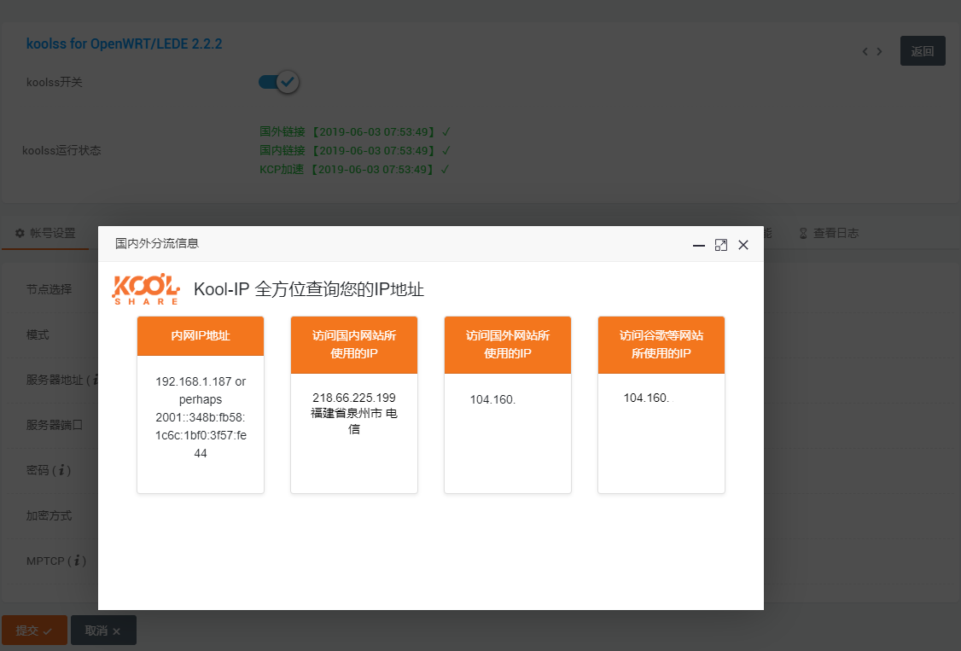Close the 国内外分流信息 dialog

click(x=743, y=245)
